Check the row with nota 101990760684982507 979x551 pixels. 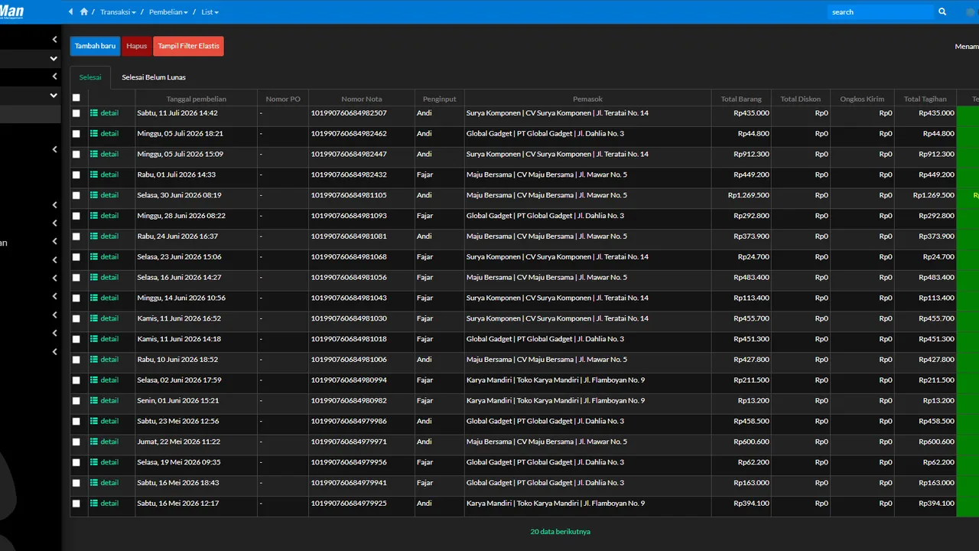pyautogui.click(x=76, y=113)
